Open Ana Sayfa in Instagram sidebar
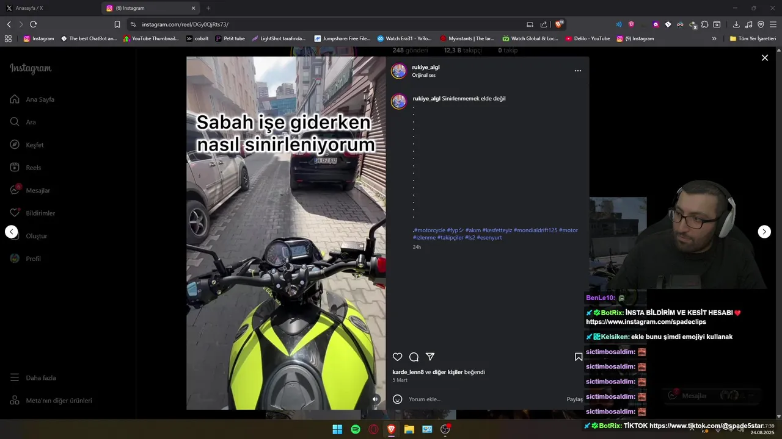Image resolution: width=782 pixels, height=439 pixels. click(32, 99)
